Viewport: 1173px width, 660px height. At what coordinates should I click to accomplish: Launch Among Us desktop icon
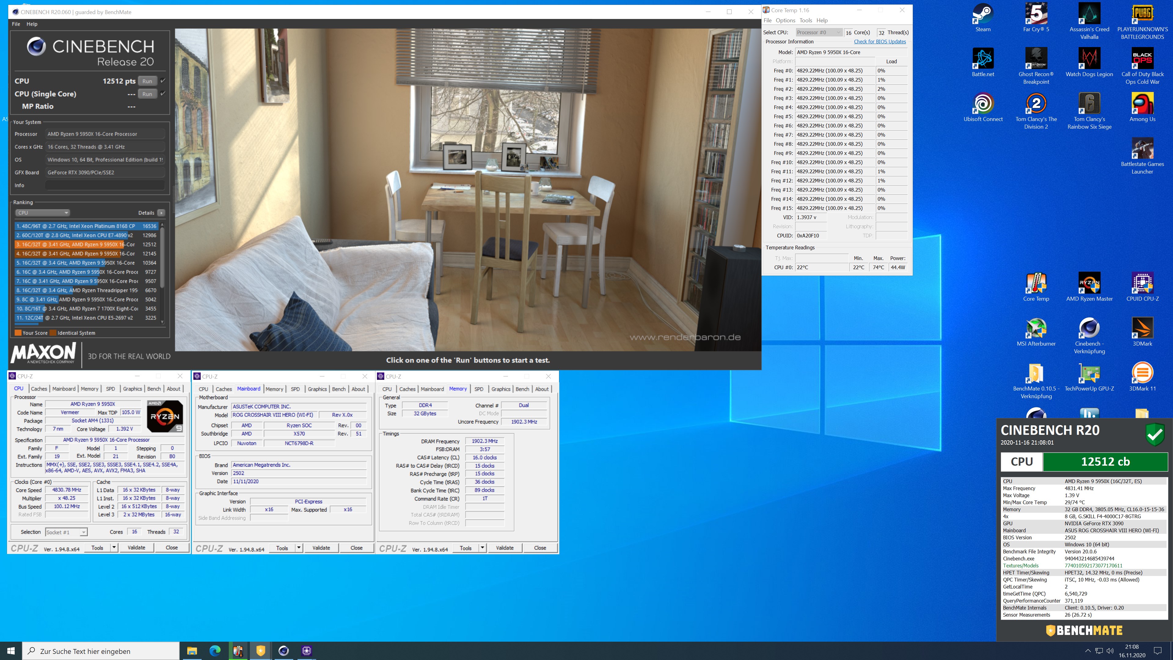(x=1142, y=108)
